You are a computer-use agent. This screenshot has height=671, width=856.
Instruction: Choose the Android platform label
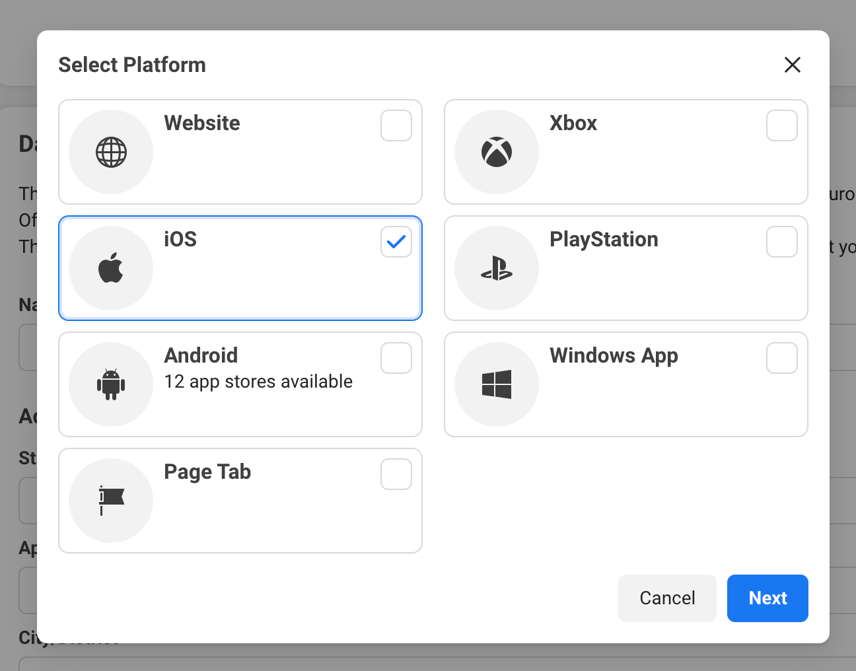tap(201, 355)
